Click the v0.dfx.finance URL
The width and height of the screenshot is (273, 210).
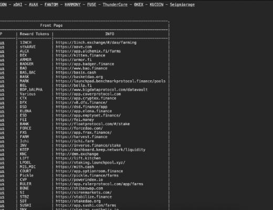[x=81, y=102]
